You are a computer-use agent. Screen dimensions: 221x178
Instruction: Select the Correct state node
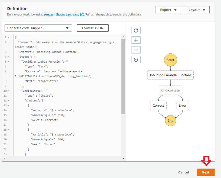click(158, 105)
